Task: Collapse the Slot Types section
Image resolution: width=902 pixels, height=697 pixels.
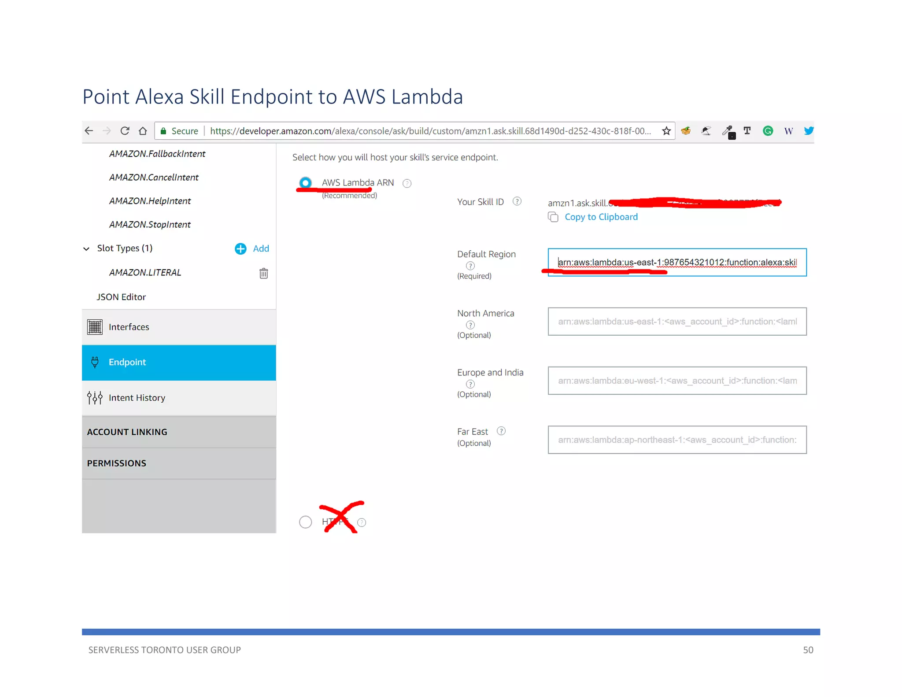Action: 86,249
